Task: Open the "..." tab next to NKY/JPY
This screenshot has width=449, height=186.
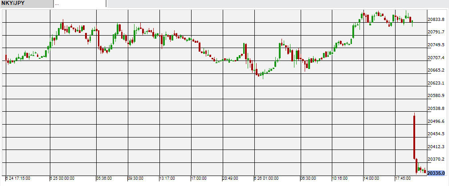Action: (x=80, y=4)
